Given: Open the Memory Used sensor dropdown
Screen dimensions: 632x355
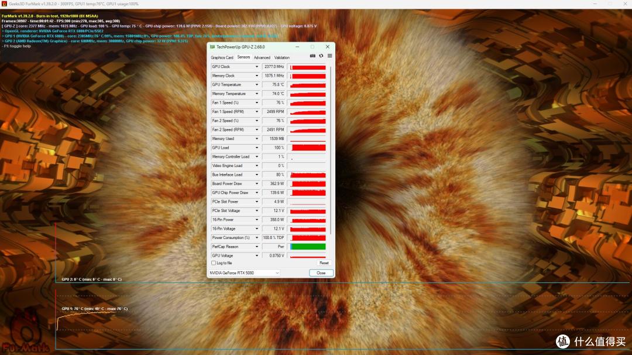Looking at the screenshot, I should pos(257,139).
